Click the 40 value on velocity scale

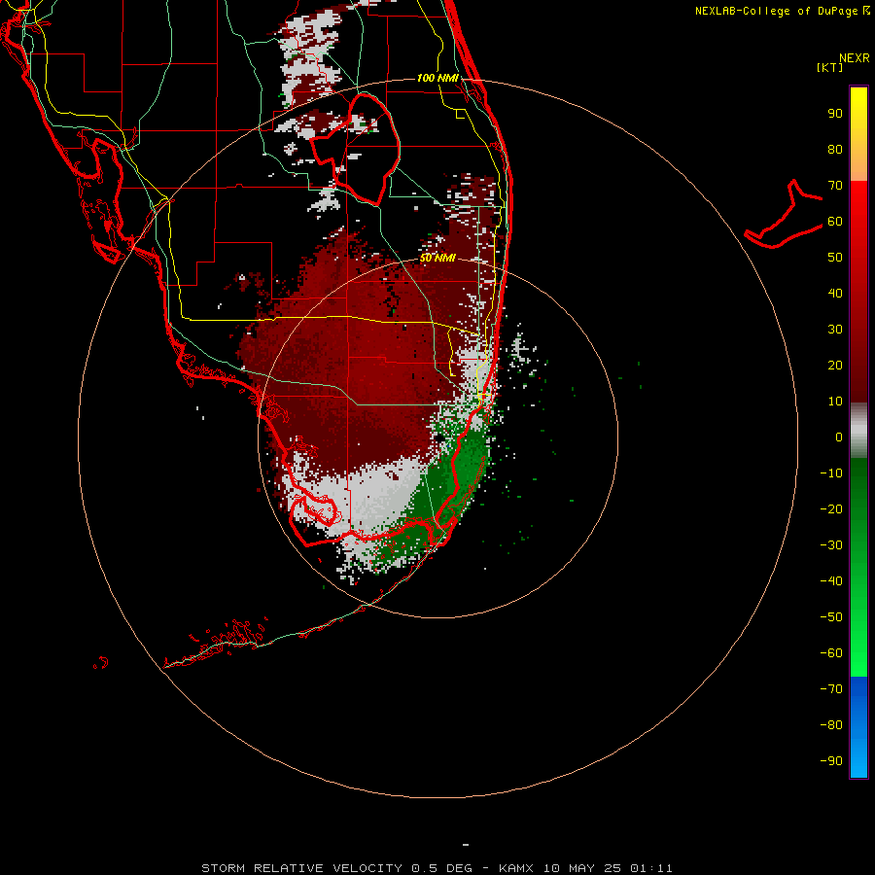pos(835,294)
